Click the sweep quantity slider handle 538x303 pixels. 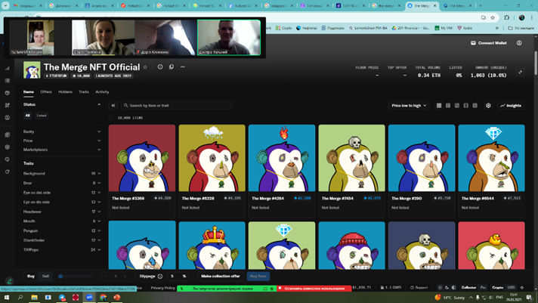pos(60,277)
